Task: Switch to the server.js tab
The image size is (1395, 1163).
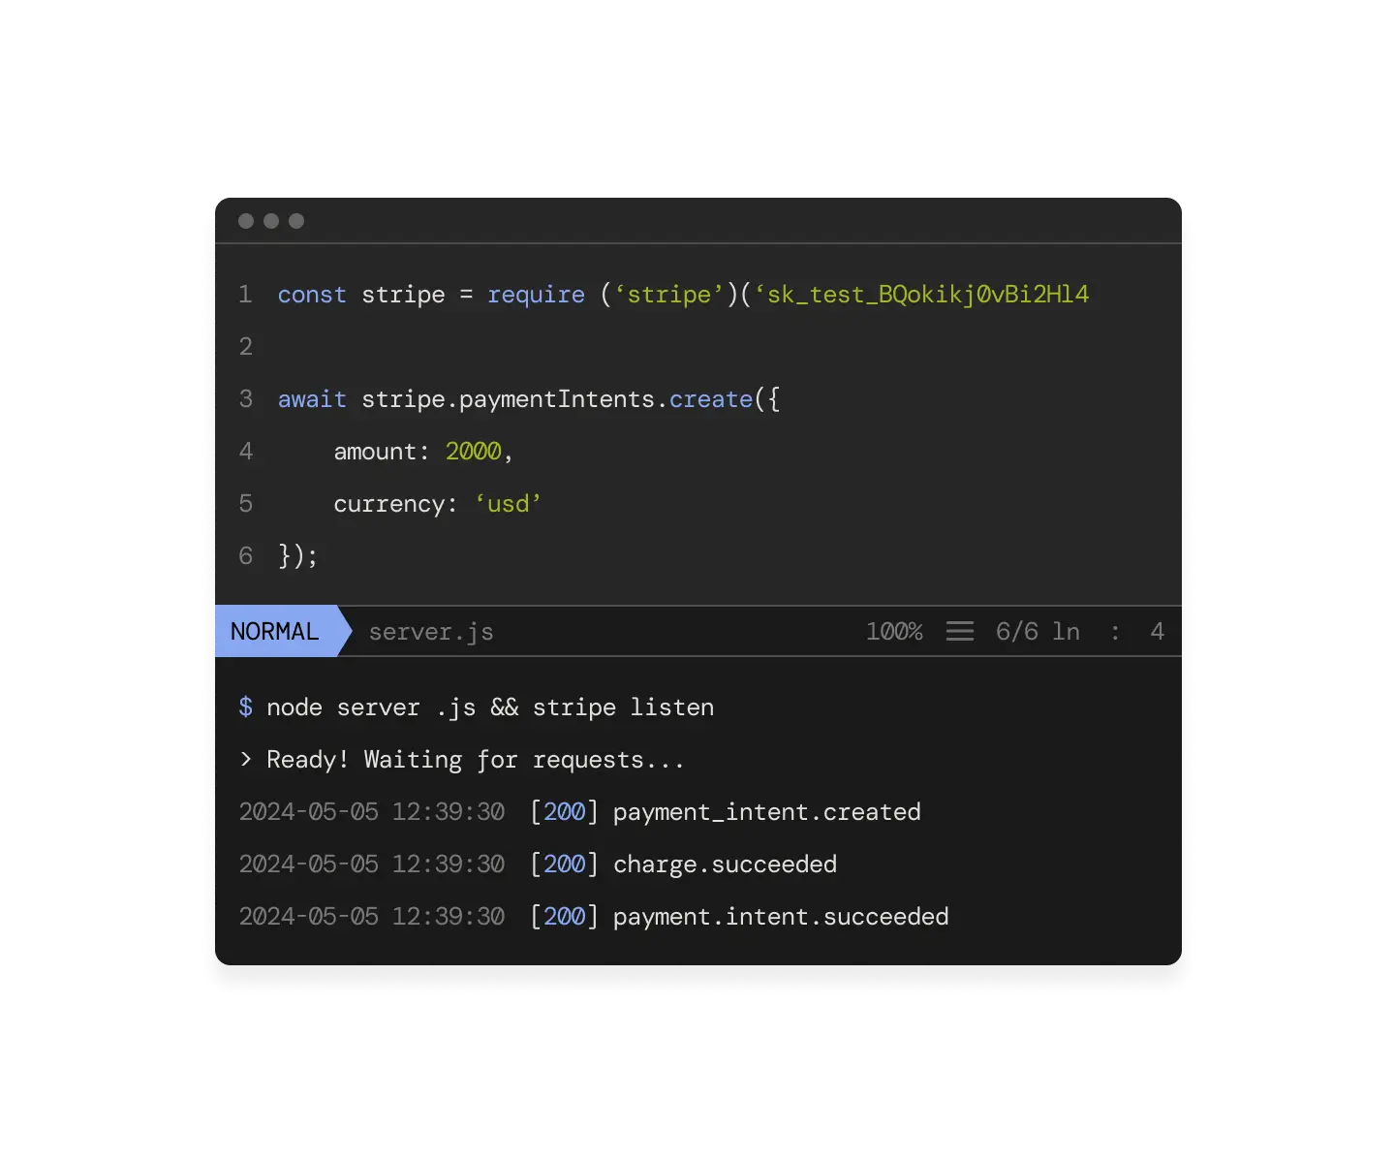Action: [x=430, y=631]
